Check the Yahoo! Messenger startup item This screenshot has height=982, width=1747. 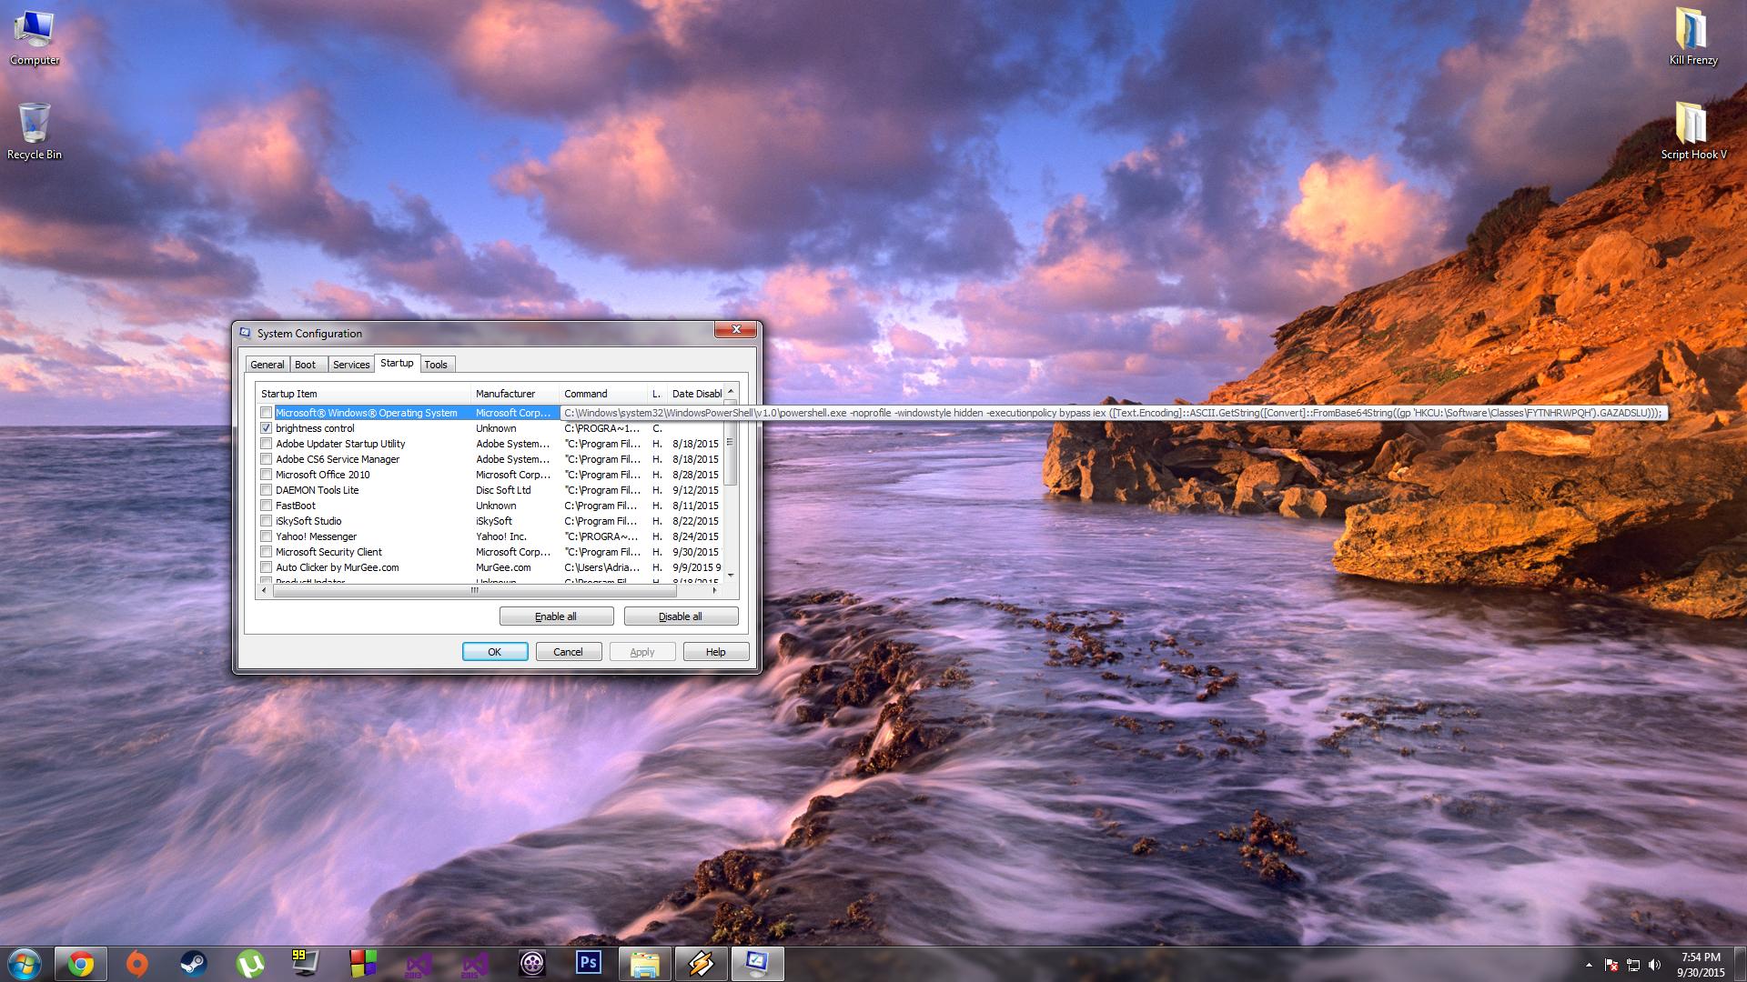pos(267,536)
